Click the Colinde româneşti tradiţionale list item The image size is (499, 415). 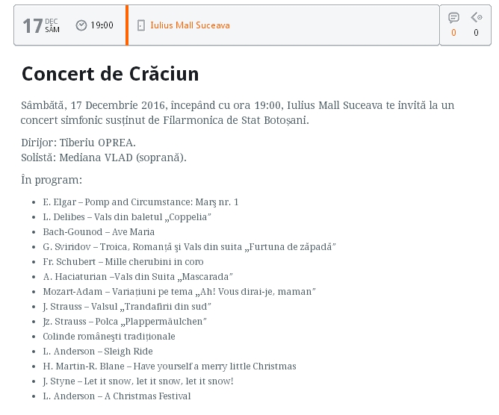pyautogui.click(x=109, y=337)
